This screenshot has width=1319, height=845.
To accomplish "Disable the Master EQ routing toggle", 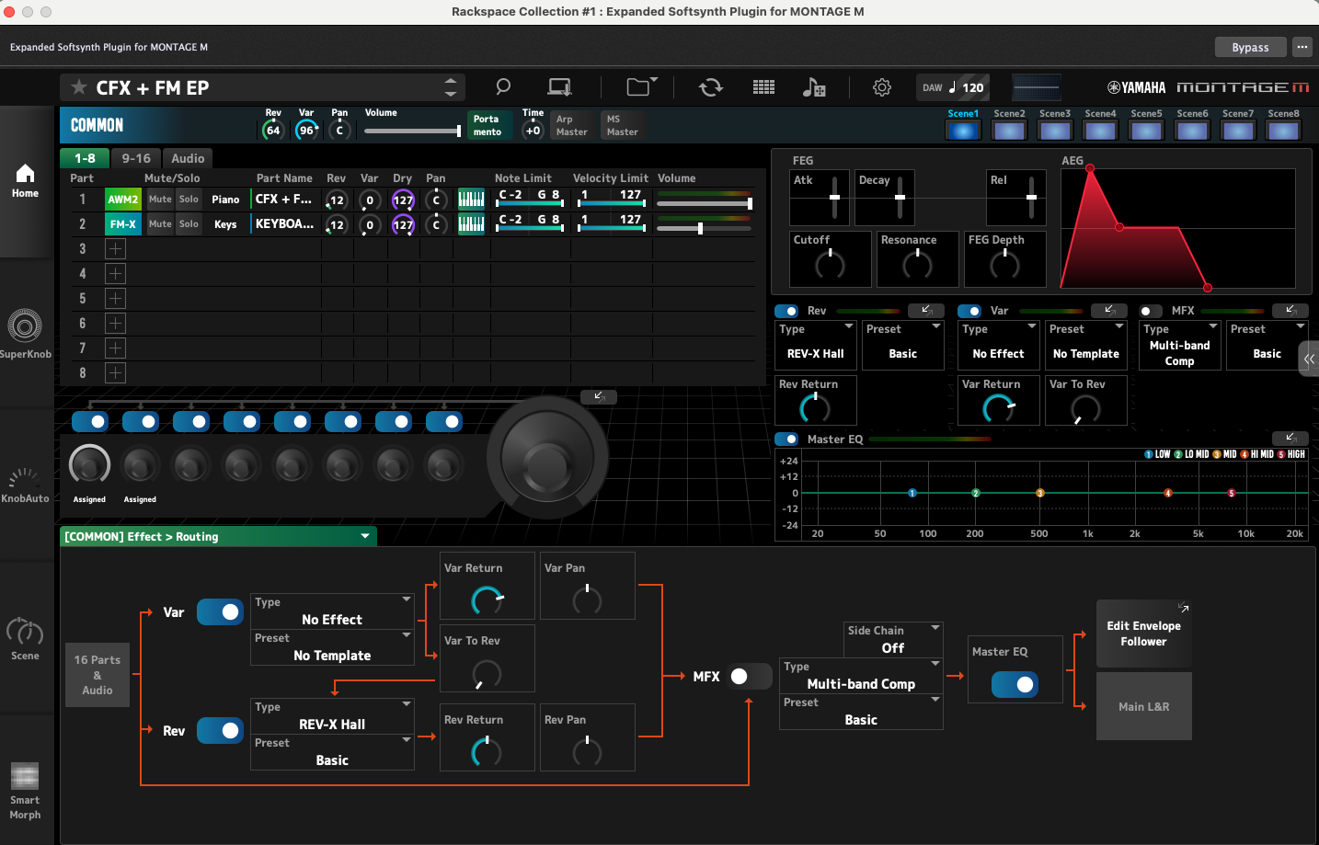I will click(x=1015, y=685).
